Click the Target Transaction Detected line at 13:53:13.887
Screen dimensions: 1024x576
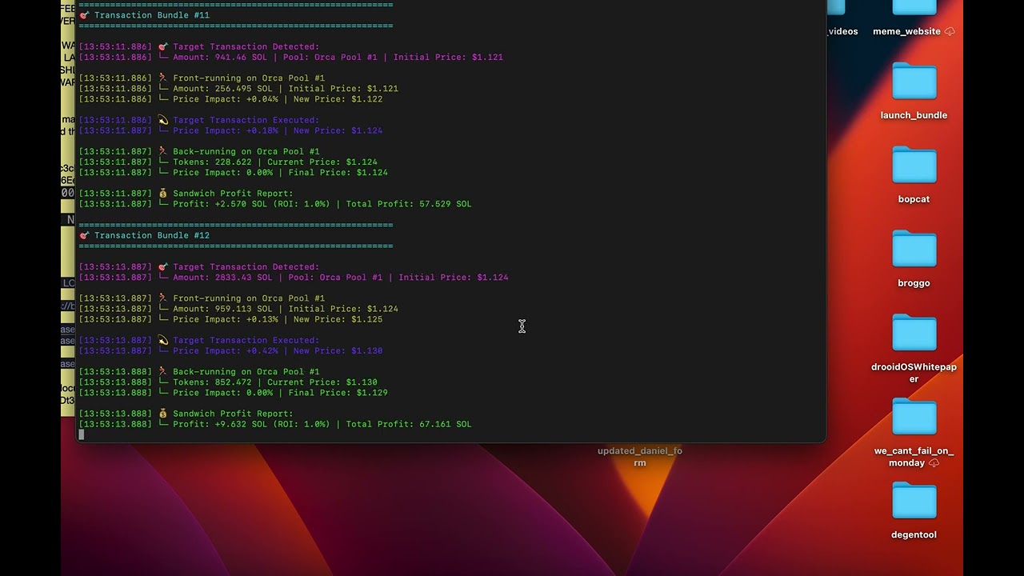[x=199, y=267]
